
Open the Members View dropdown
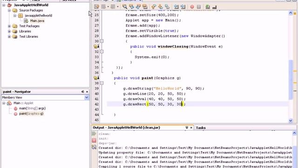(x=87, y=98)
